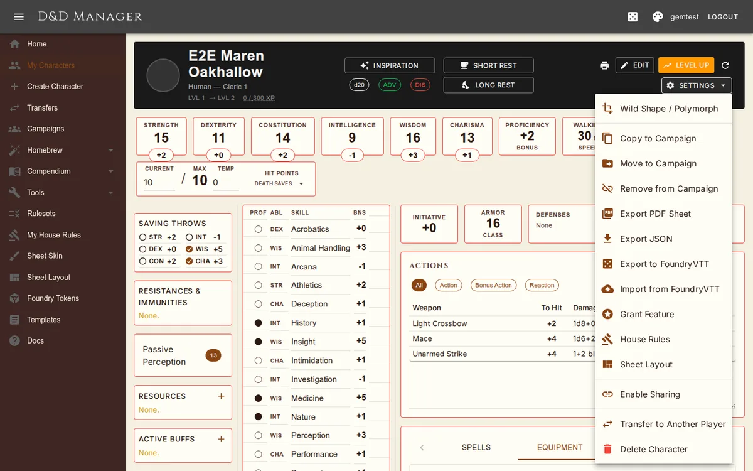Screen dimensions: 753x471
Task: Select Enable Sharing menu item
Action: (x=663, y=394)
